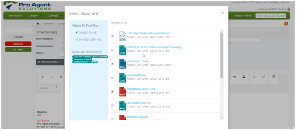Check the SHARED WITH ME checkbox
The height and width of the screenshot is (131, 297).
(77, 39)
